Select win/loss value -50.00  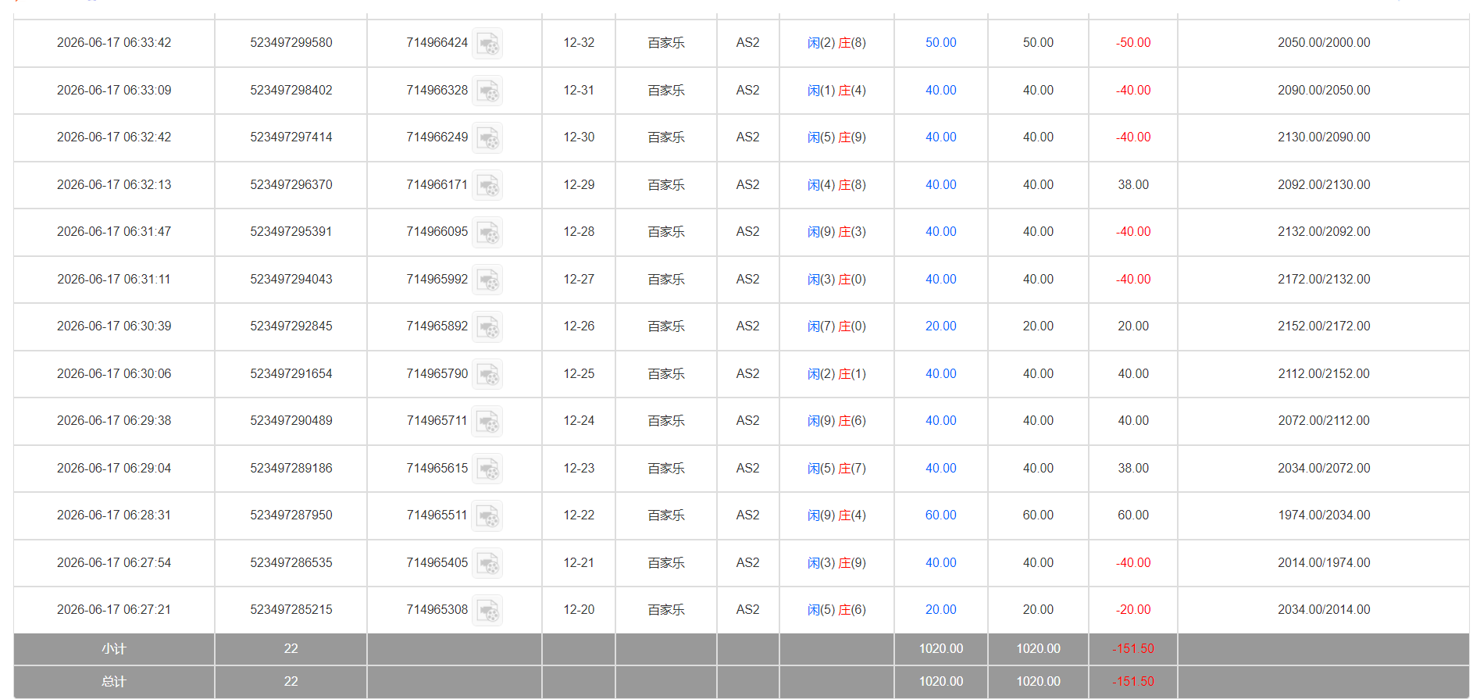click(1133, 43)
